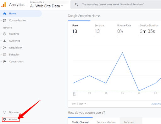The width and height of the screenshot is (161, 124).
Task: Click the Home house icon
Action: 4,13
